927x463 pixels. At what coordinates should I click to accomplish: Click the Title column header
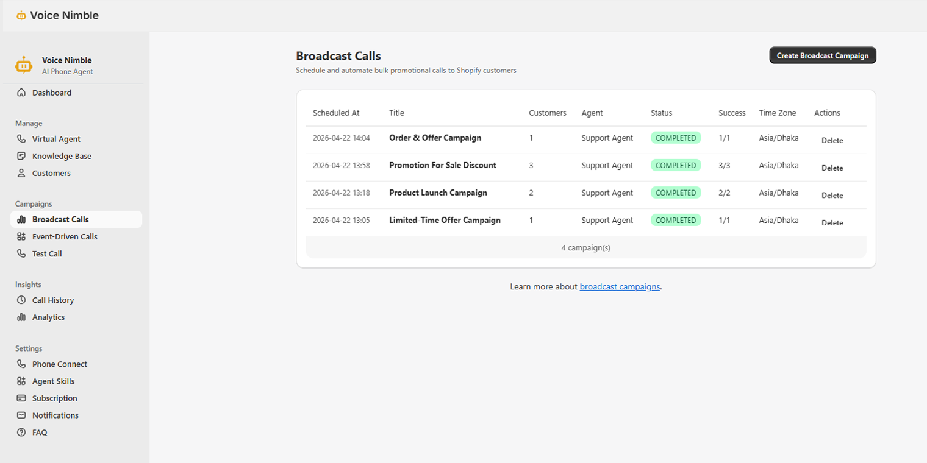pos(396,113)
